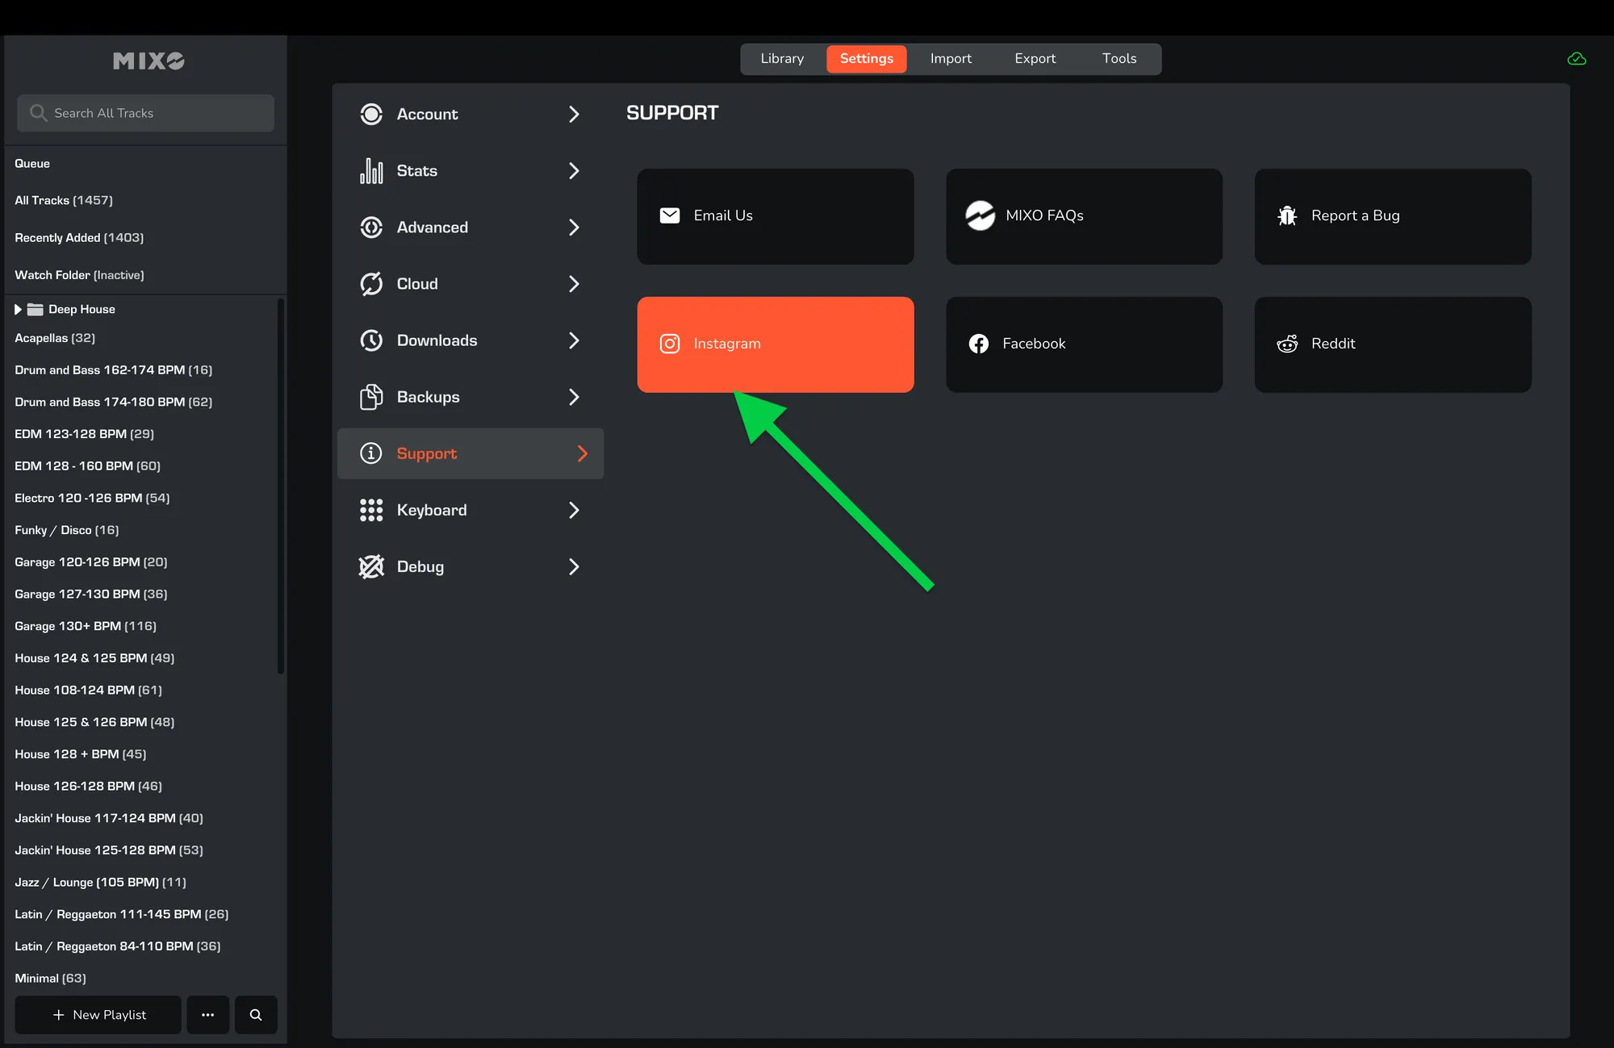1614x1048 pixels.
Task: Switch to the Library tab
Action: coord(782,59)
